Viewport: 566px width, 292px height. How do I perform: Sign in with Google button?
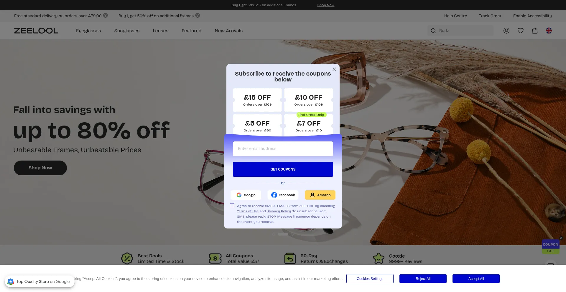point(246,195)
